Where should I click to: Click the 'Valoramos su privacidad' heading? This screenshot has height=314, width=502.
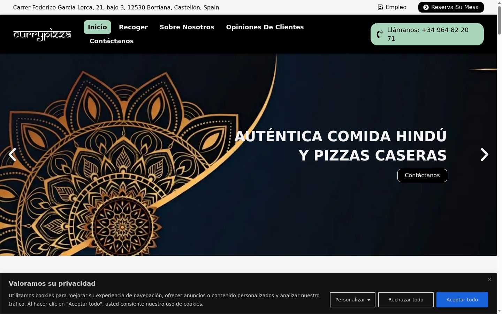[x=52, y=284]
